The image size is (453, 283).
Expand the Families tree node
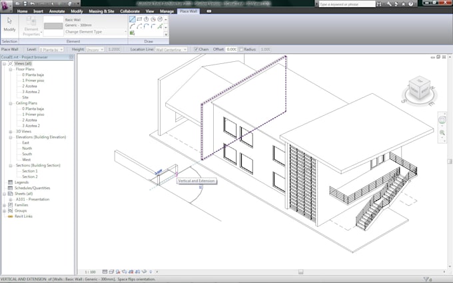5,205
